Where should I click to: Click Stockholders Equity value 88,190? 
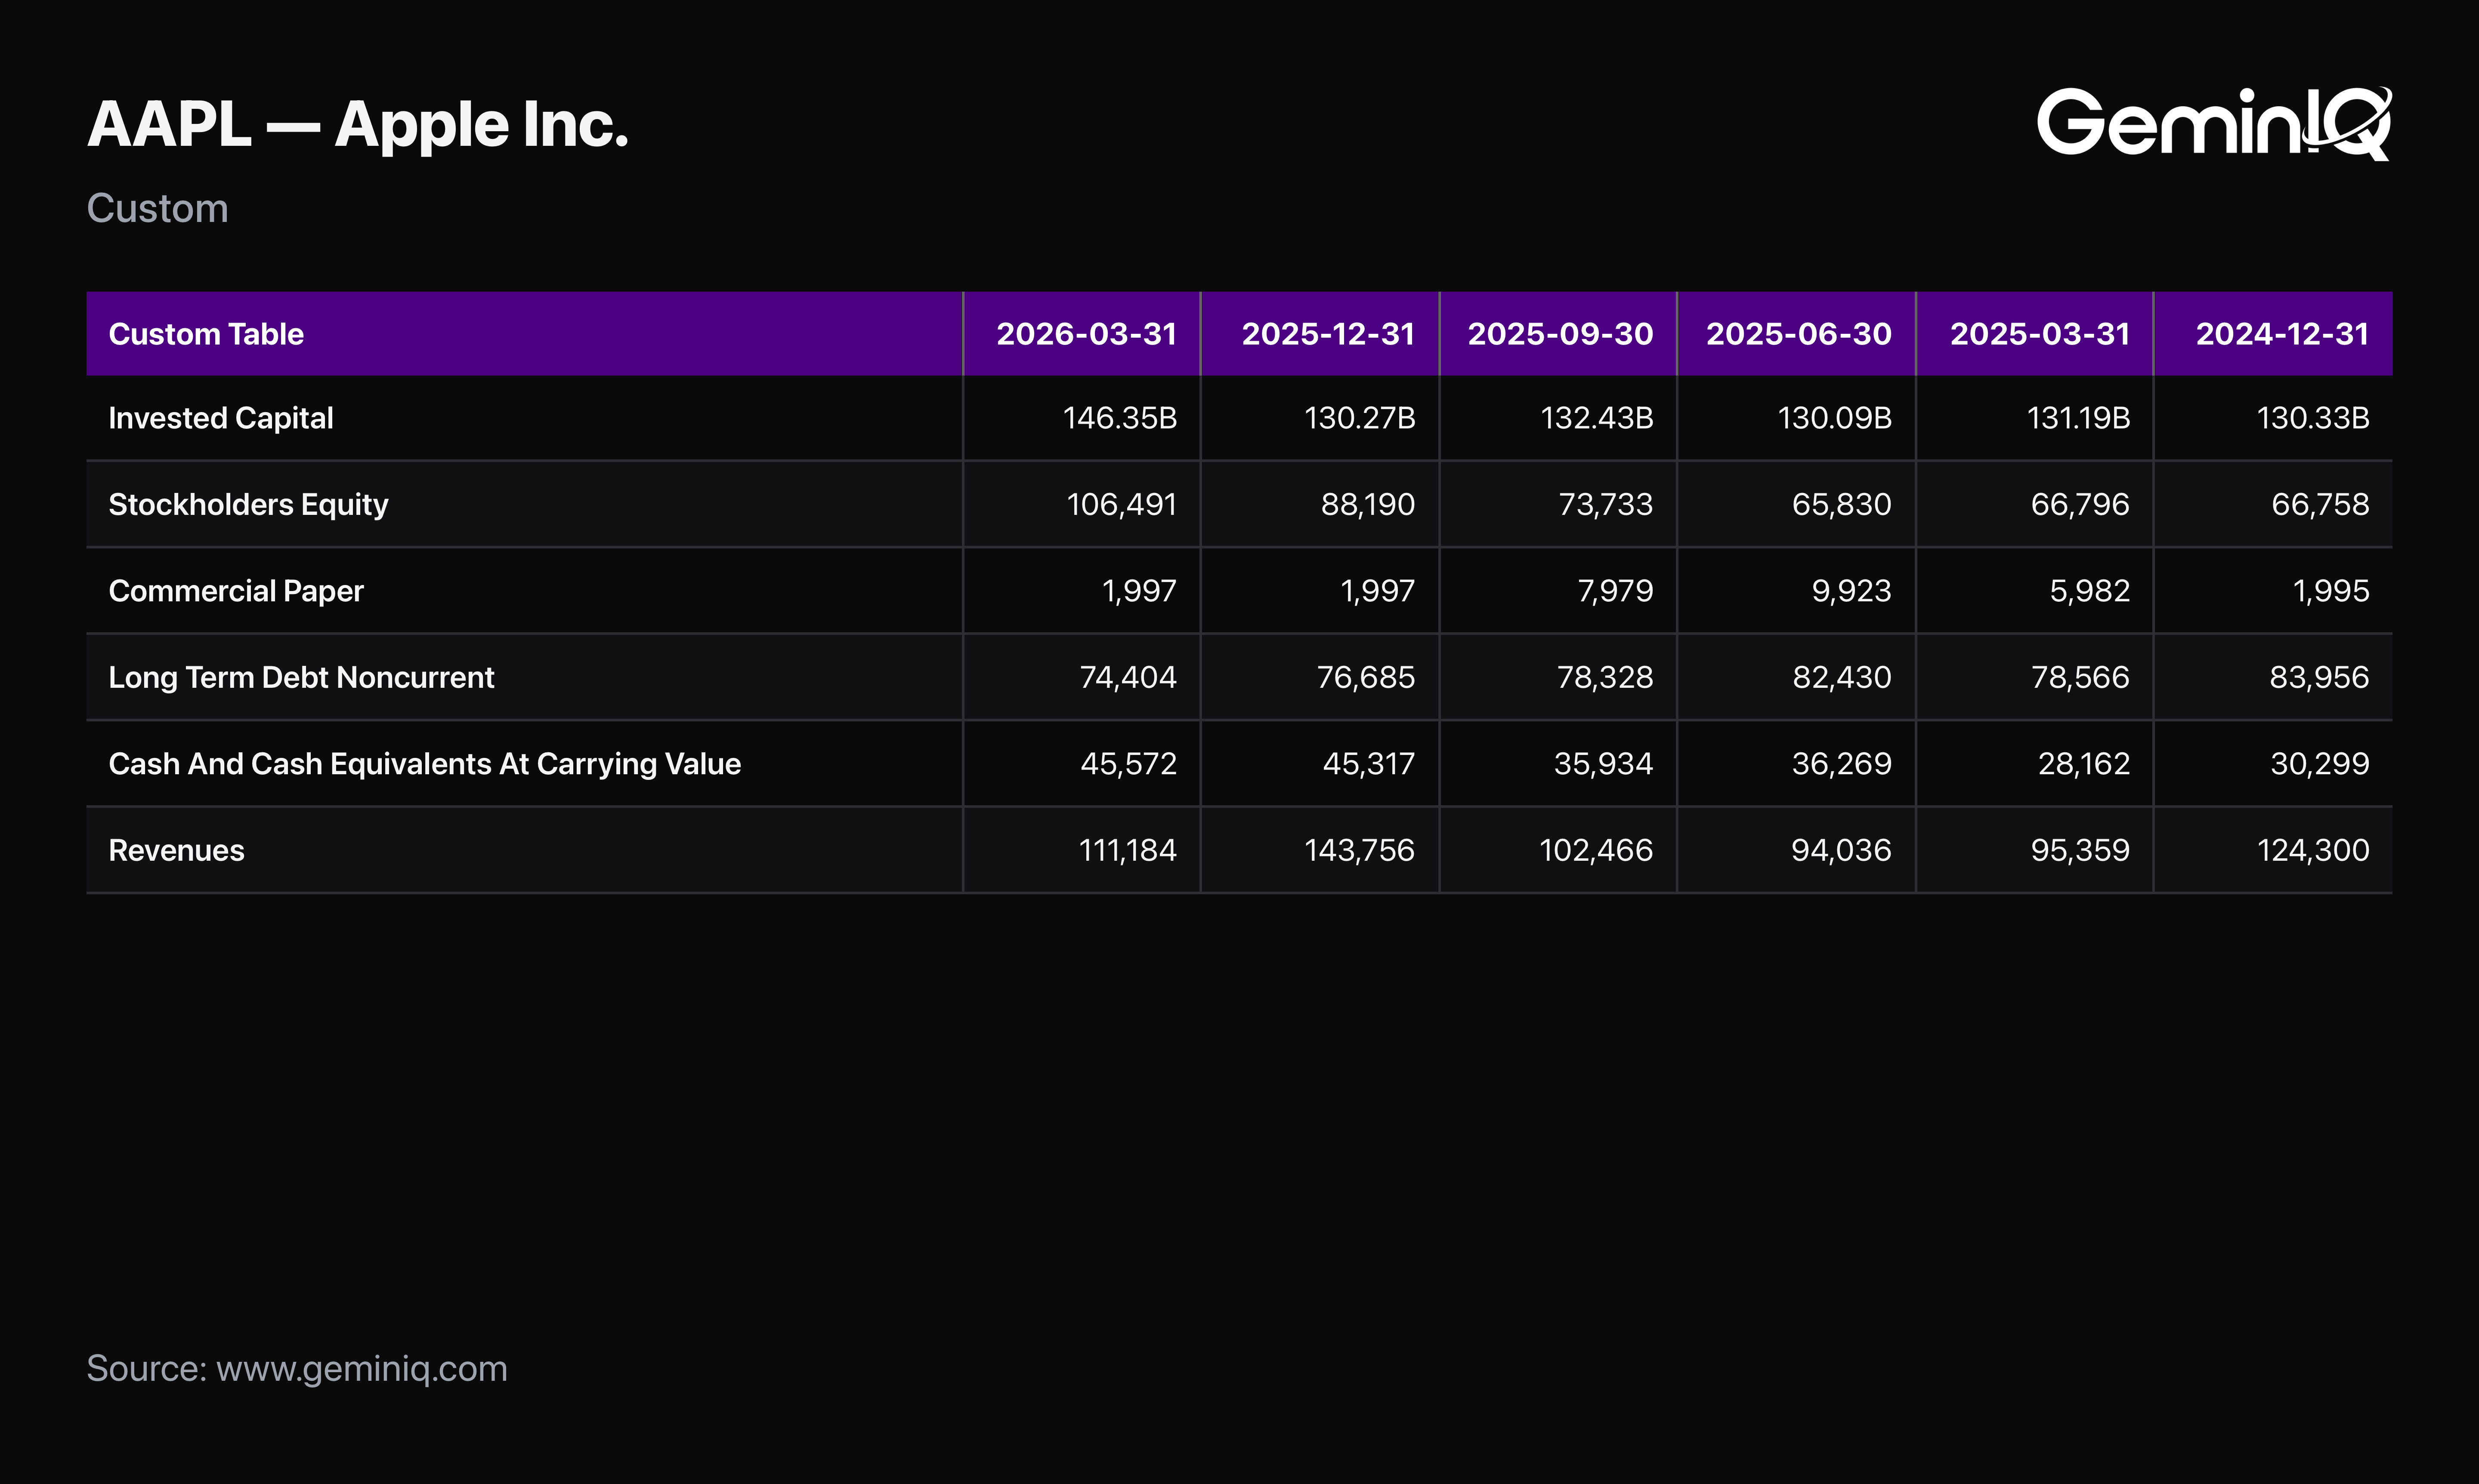coord(1368,505)
